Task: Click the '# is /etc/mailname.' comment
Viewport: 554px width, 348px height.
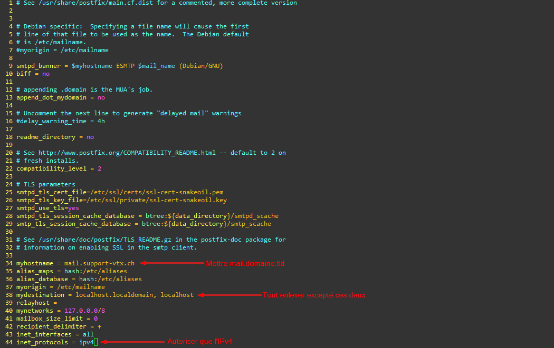Action: point(51,42)
